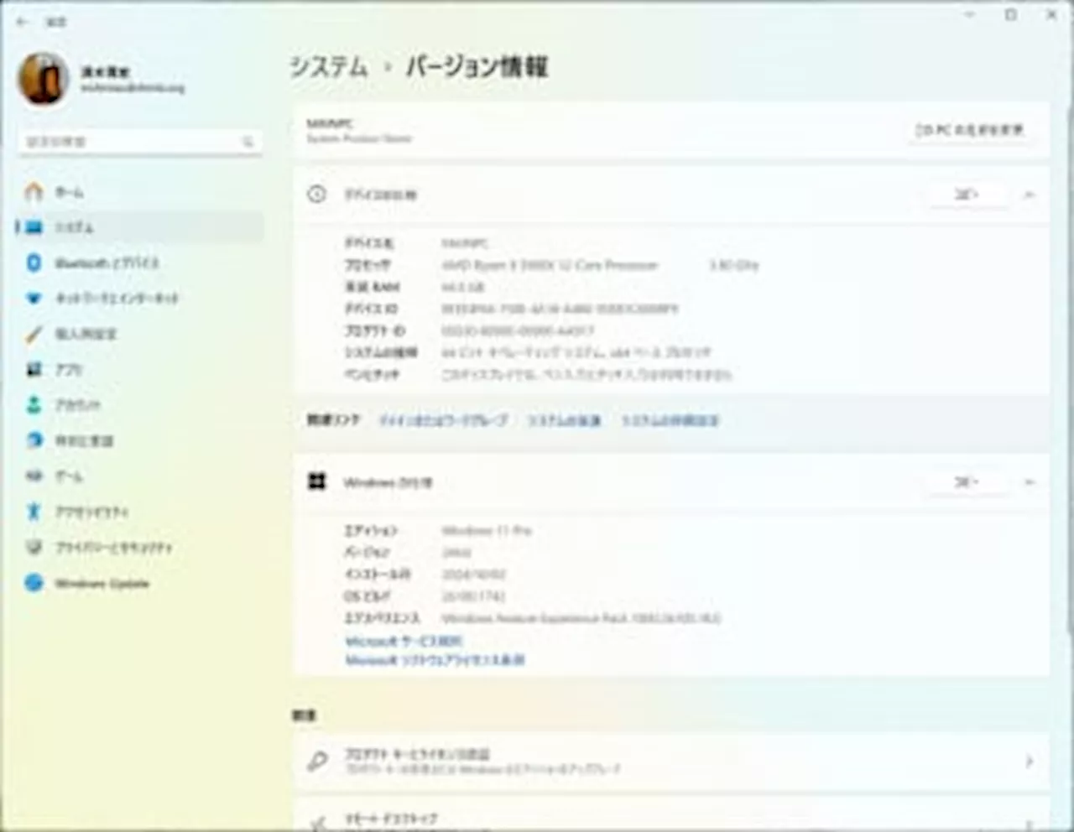
Task: Open the Windows Update menu label
Action: 102,583
